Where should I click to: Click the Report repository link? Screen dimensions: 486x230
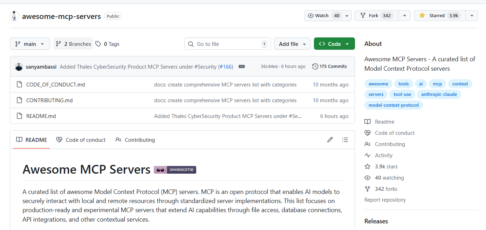385,200
